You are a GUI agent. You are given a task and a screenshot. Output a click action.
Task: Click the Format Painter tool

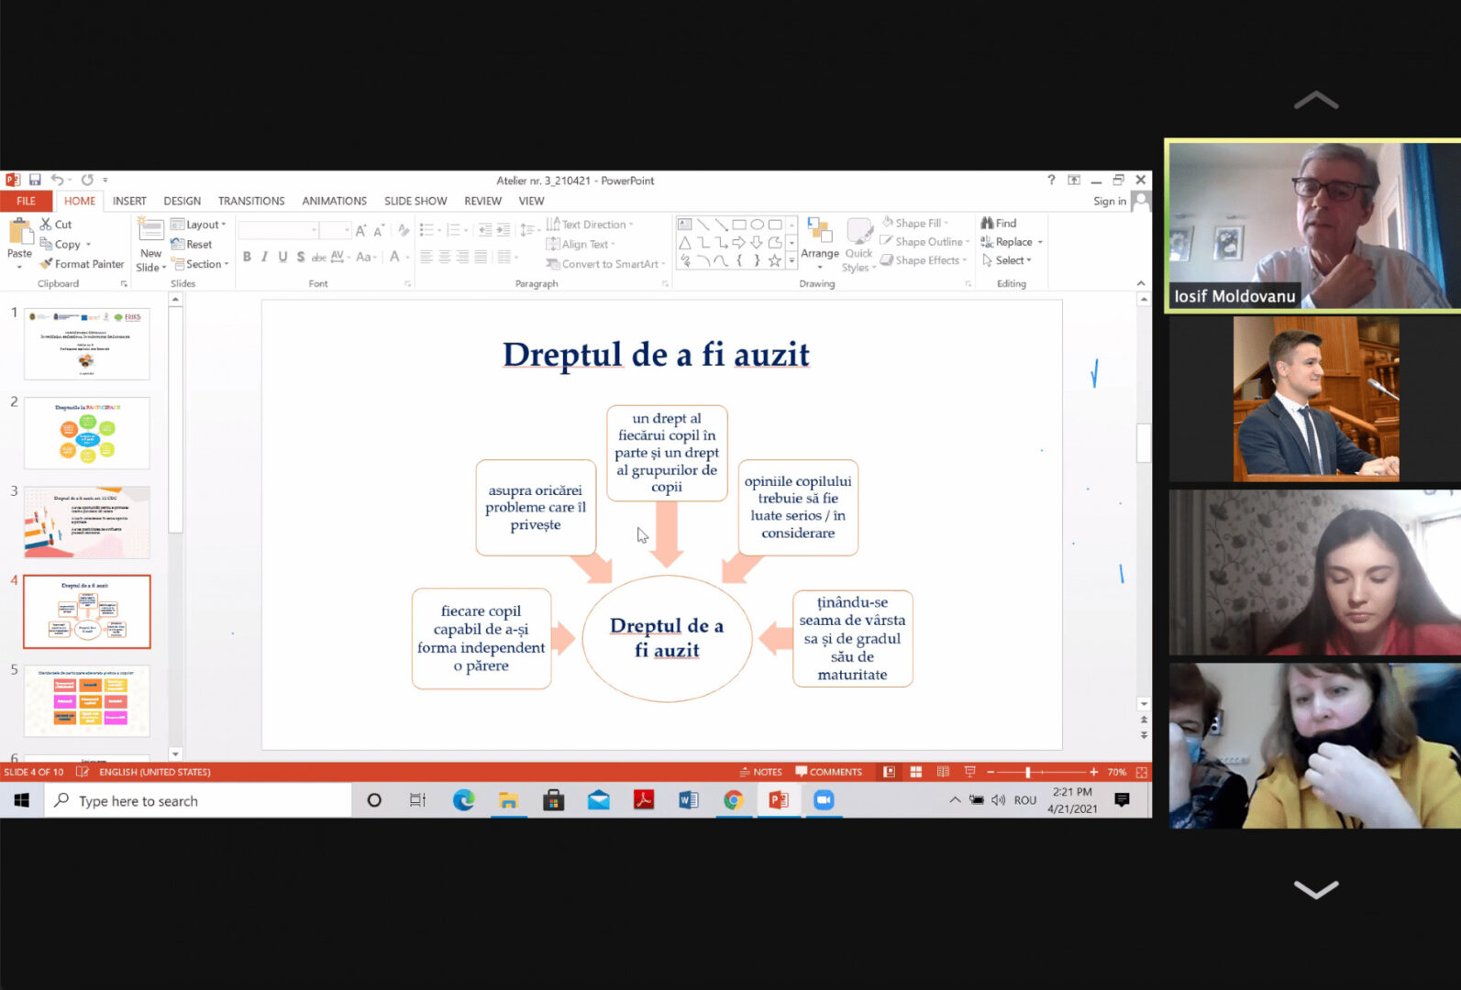point(81,264)
